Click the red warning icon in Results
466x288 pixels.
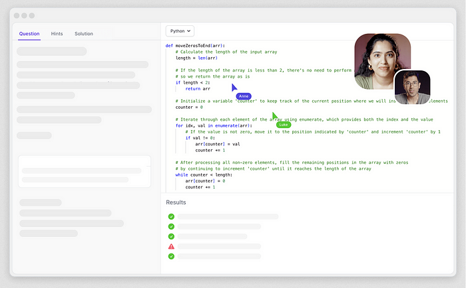[171, 246]
